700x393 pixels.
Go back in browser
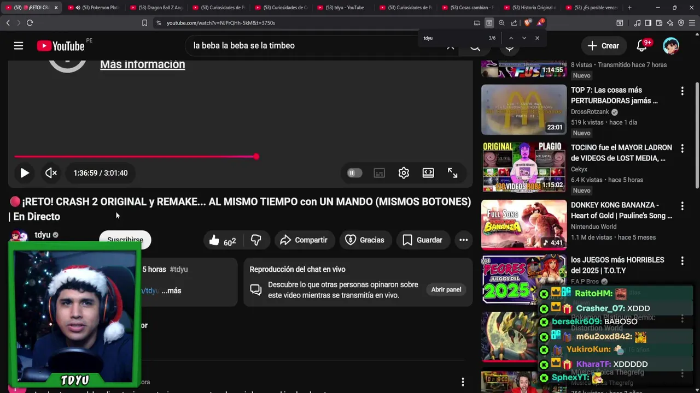point(8,23)
